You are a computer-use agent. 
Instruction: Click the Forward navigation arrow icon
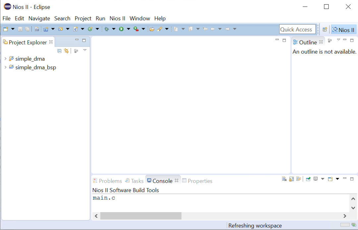click(227, 29)
